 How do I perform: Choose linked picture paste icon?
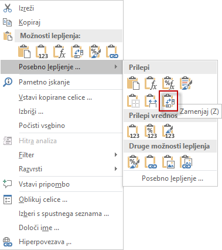point(186,162)
